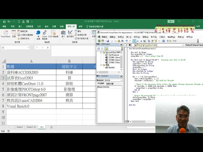Click the Visual Basic icon in ribbon
The image size is (203, 152).
tap(5, 33)
